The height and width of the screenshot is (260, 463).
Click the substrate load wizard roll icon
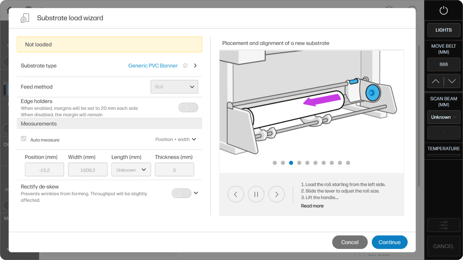point(25,18)
